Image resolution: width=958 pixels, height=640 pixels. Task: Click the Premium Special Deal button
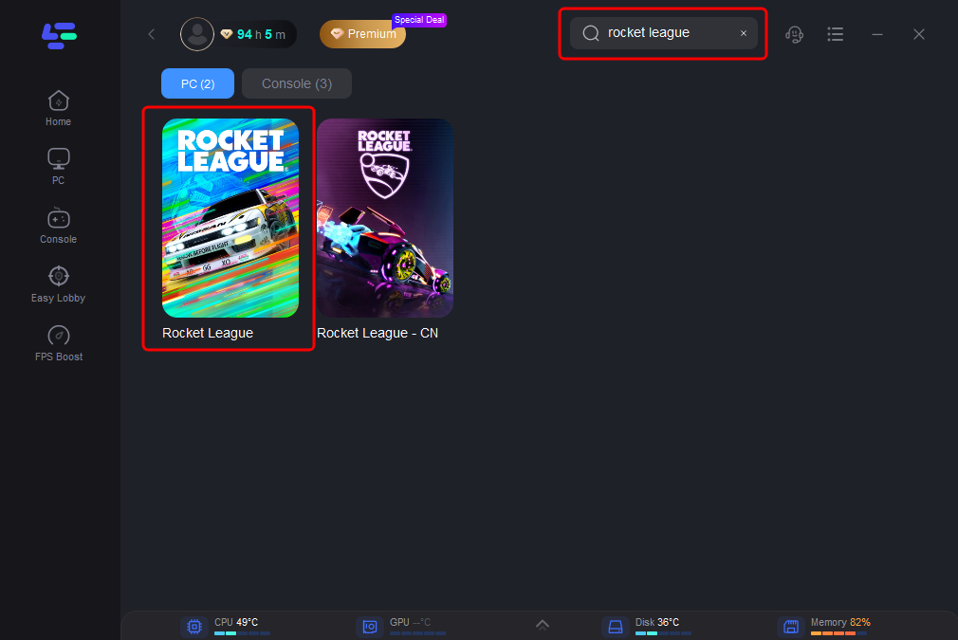click(x=363, y=34)
